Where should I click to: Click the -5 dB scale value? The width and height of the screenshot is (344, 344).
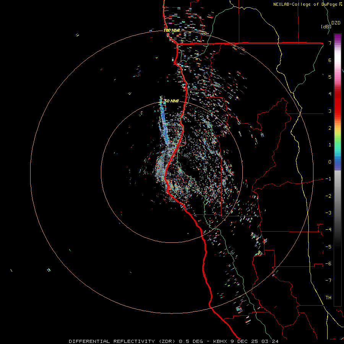pyautogui.click(x=328, y=247)
